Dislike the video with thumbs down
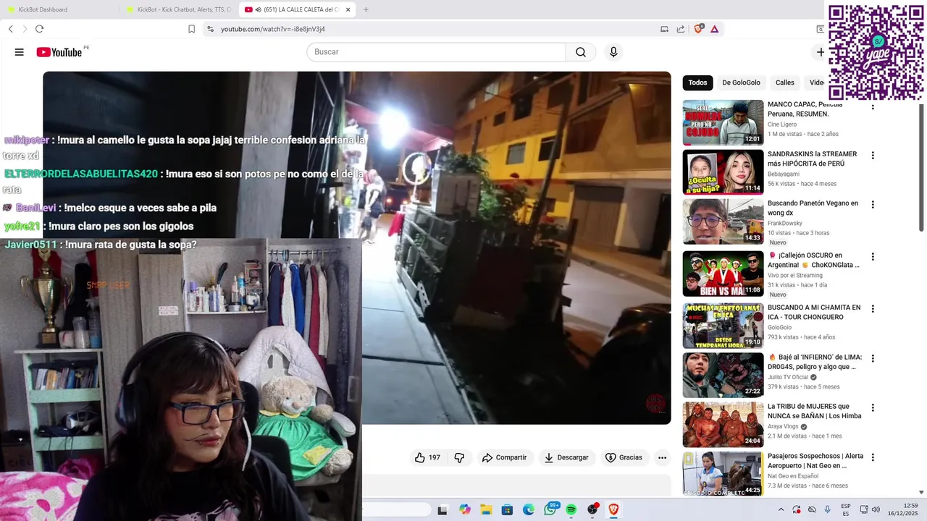This screenshot has height=521, width=927. pos(459,457)
